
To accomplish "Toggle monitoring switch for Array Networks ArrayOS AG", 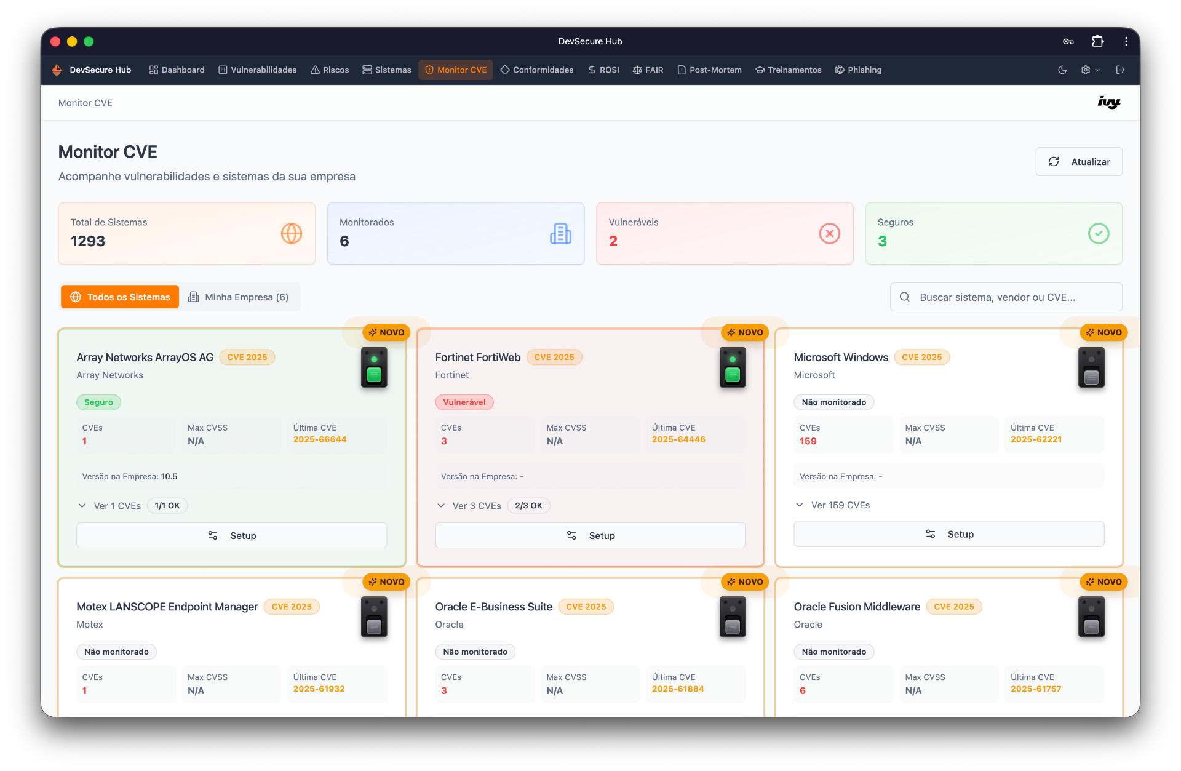I will pyautogui.click(x=374, y=367).
